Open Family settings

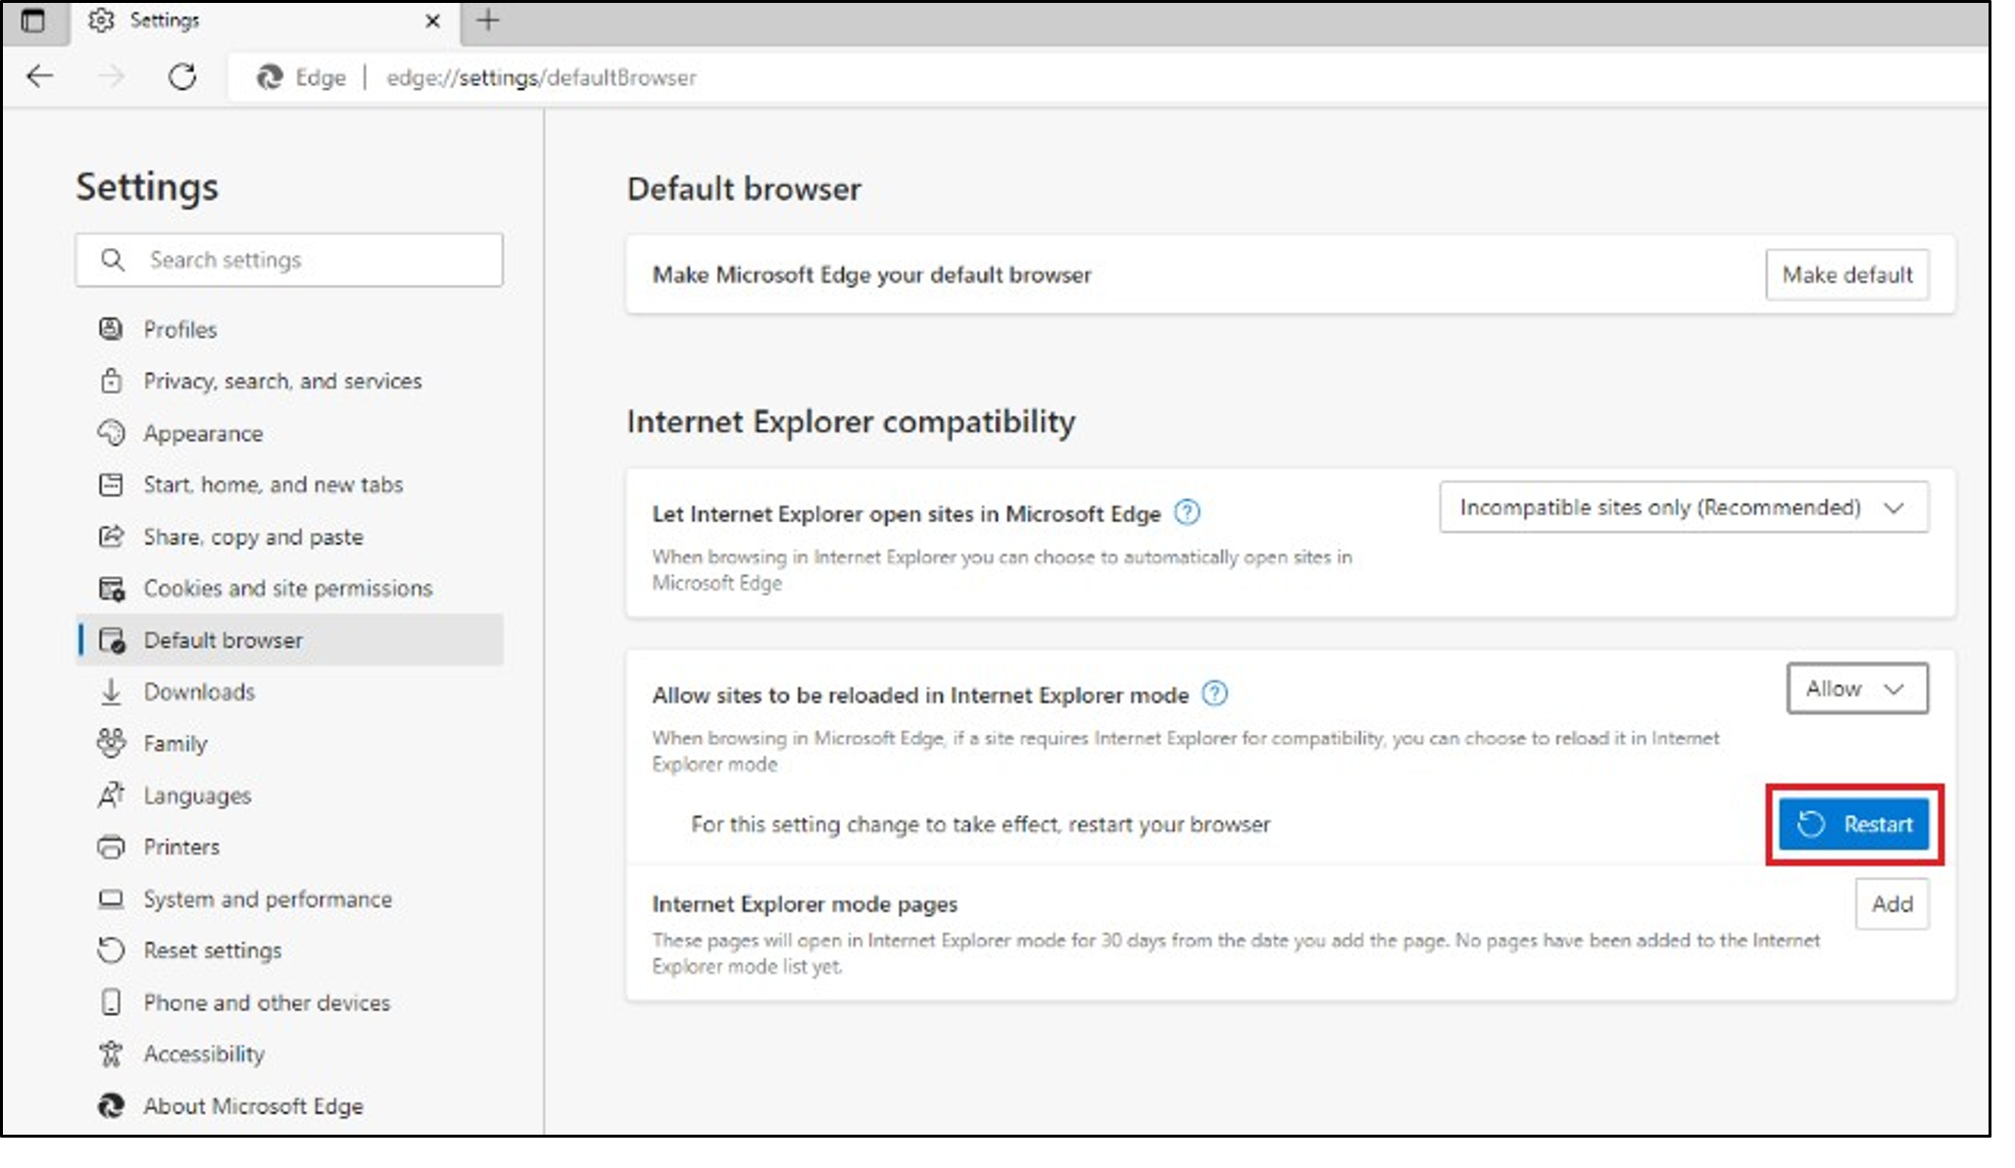click(290, 743)
